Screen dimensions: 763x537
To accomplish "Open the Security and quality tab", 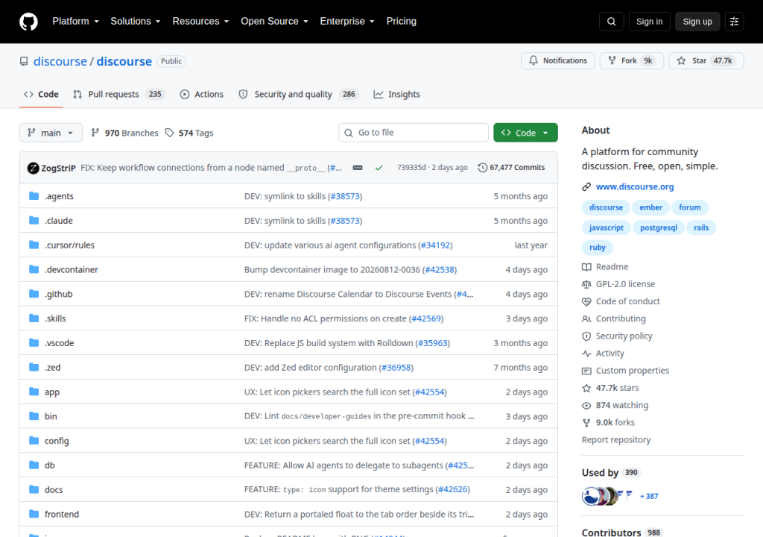I will [298, 95].
